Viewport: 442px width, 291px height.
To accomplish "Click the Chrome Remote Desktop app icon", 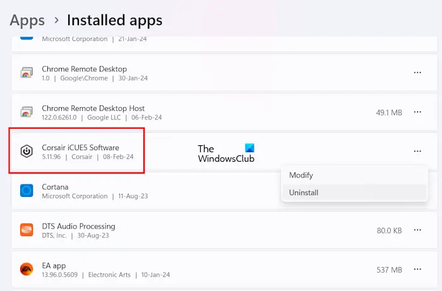I will (x=27, y=73).
